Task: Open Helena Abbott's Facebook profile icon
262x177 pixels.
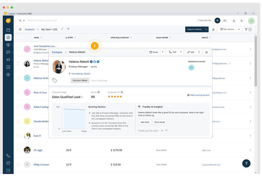Action: tap(91, 62)
